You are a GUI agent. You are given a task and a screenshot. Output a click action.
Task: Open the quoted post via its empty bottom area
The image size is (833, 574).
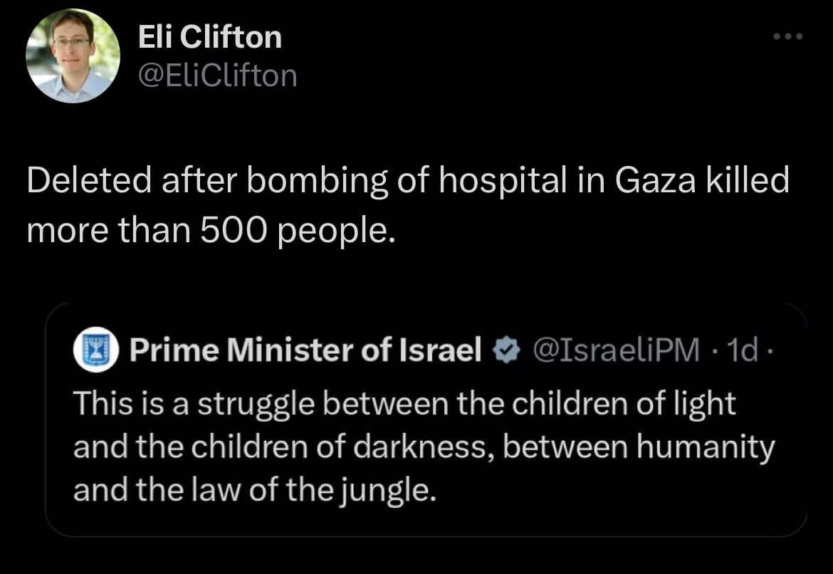426,518
